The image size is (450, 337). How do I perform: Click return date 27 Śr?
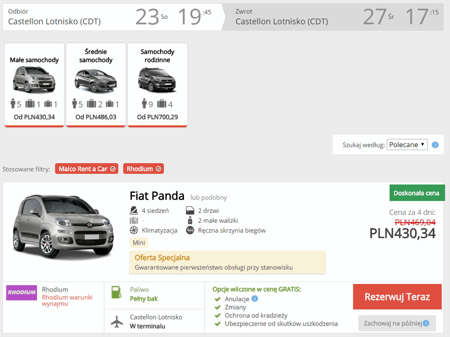(378, 17)
